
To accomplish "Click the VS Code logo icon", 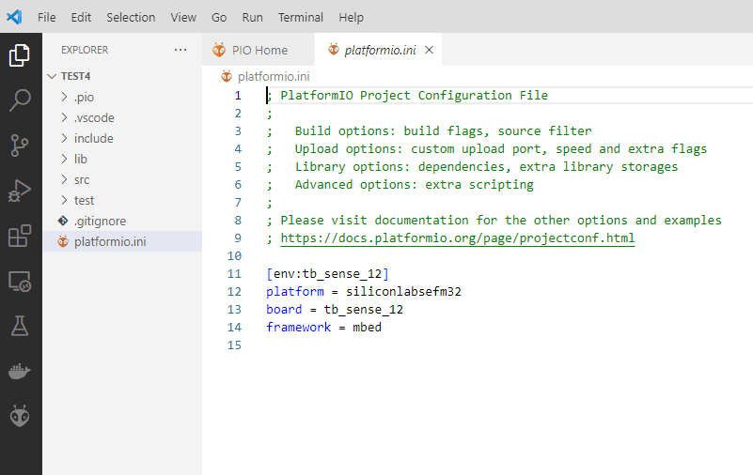I will click(x=14, y=17).
